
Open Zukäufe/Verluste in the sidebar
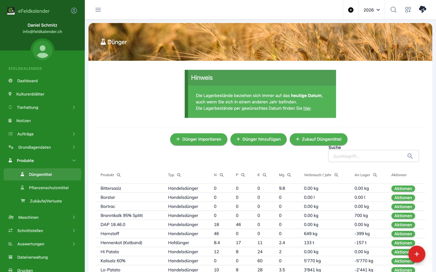(43, 201)
